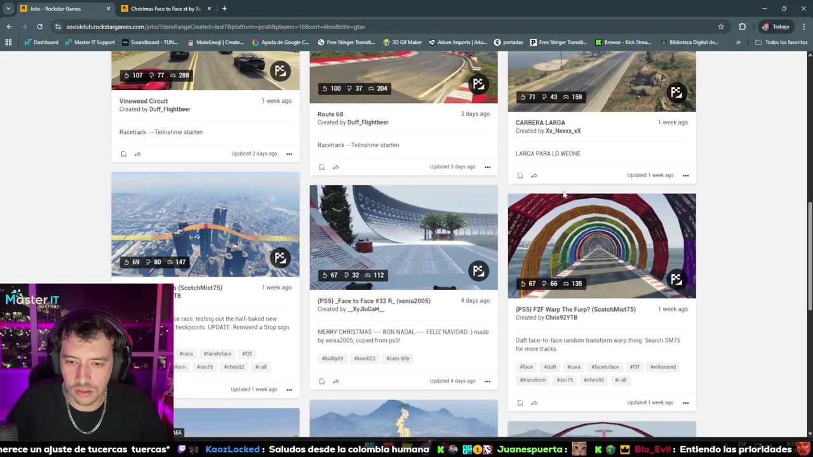Open more options for Vinewood Circuit
This screenshot has height=457, width=813.
pos(289,154)
